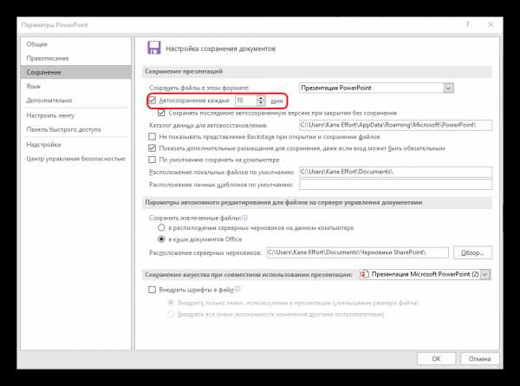Open the Правописание category
This screenshot has width=520, height=386.
(x=48, y=58)
